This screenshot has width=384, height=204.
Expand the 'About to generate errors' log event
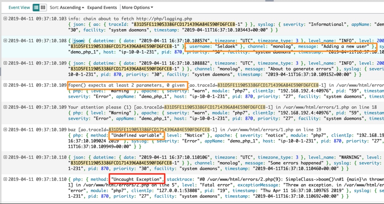(x=5, y=63)
